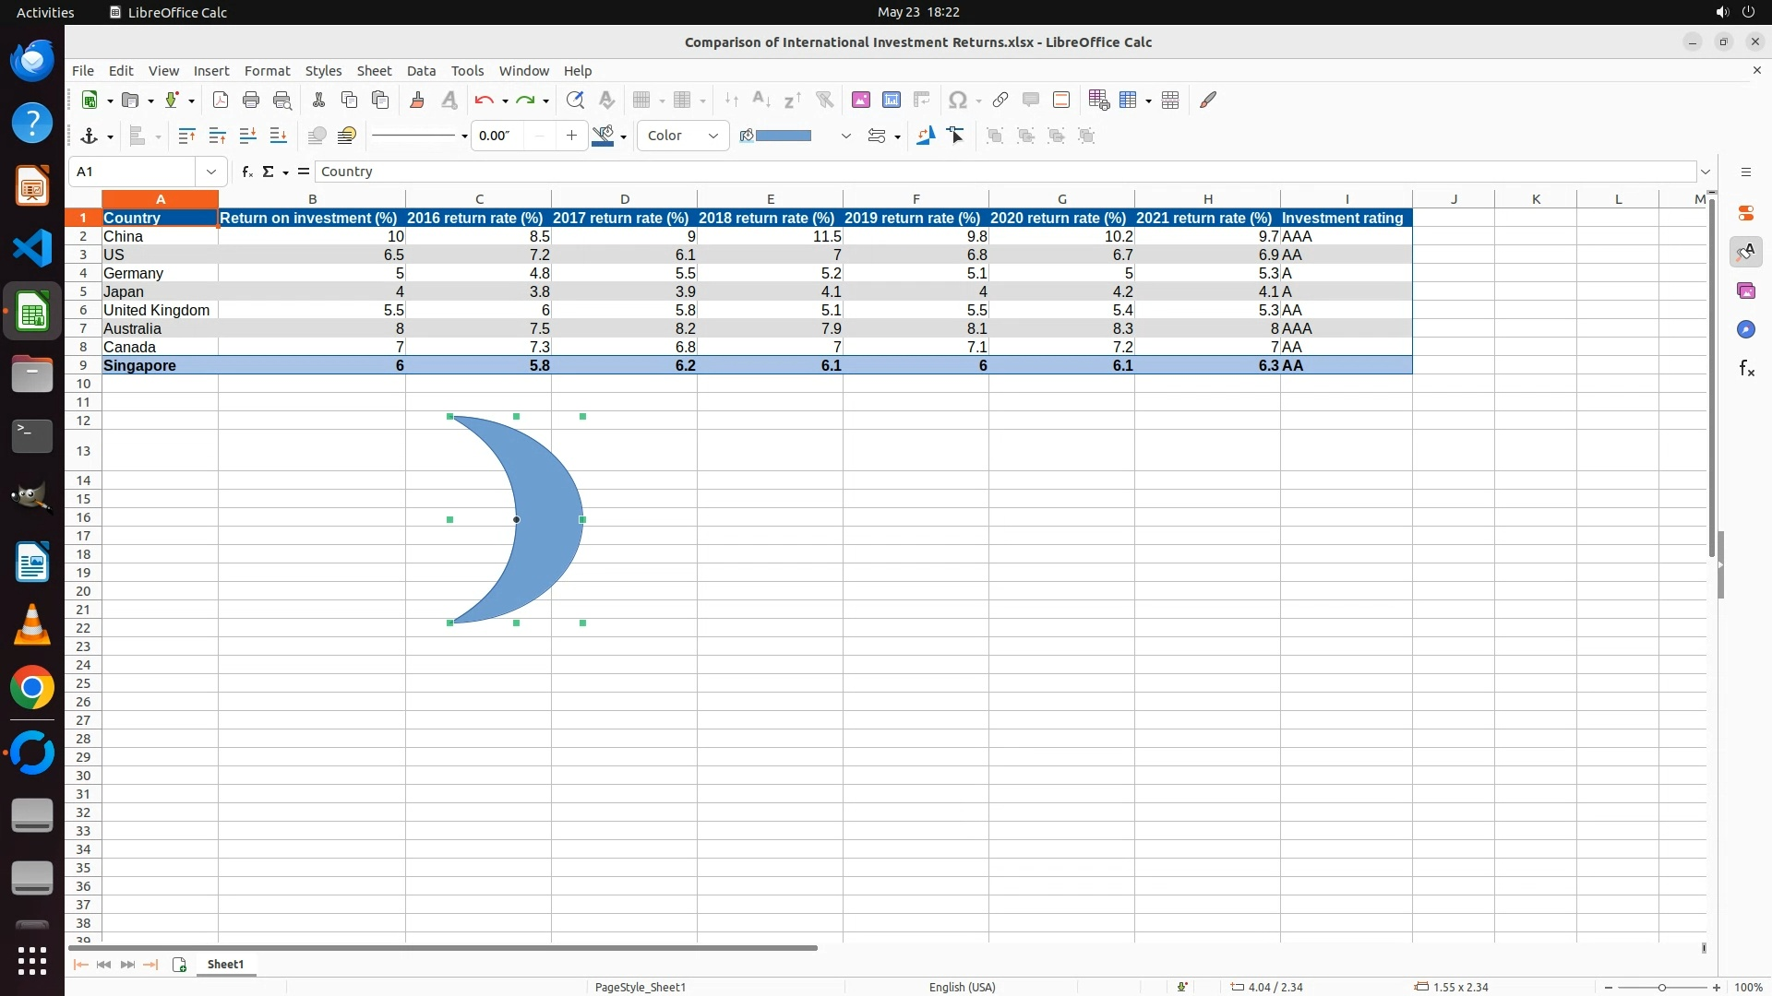Click the Insert Chart icon
This screenshot has height=996, width=1772.
pyautogui.click(x=891, y=100)
